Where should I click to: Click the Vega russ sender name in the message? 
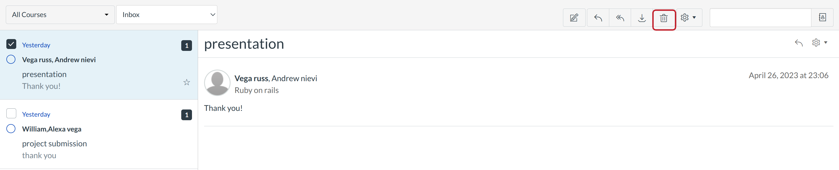click(x=251, y=79)
